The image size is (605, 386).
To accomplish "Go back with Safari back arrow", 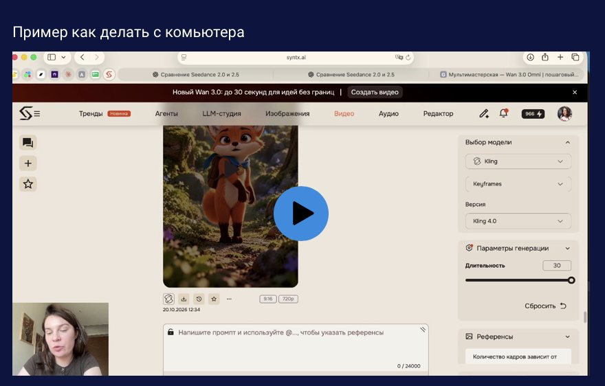I will (x=82, y=57).
